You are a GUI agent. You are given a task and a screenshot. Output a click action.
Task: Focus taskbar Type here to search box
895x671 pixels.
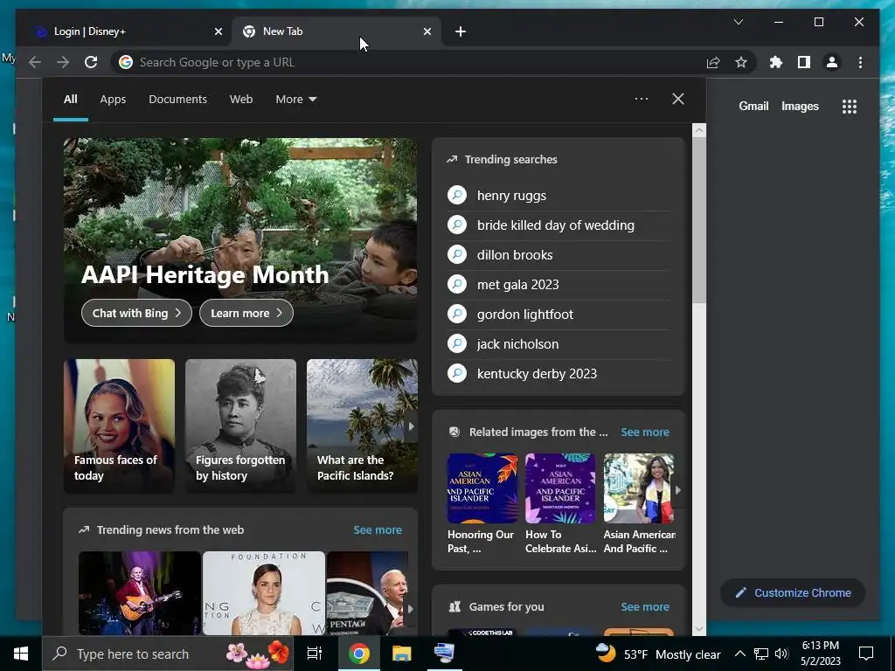pos(168,654)
